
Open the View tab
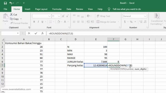click(x=90, y=9)
